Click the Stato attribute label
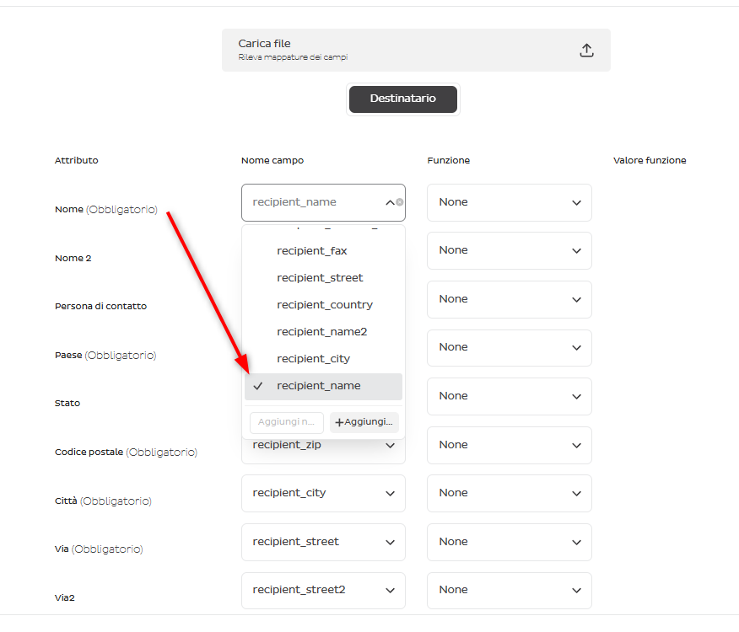This screenshot has height=632, width=739. point(67,403)
